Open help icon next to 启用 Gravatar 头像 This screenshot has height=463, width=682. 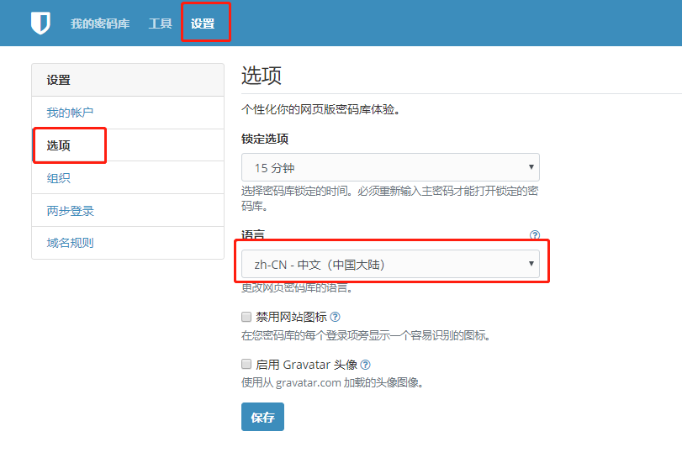tap(365, 365)
